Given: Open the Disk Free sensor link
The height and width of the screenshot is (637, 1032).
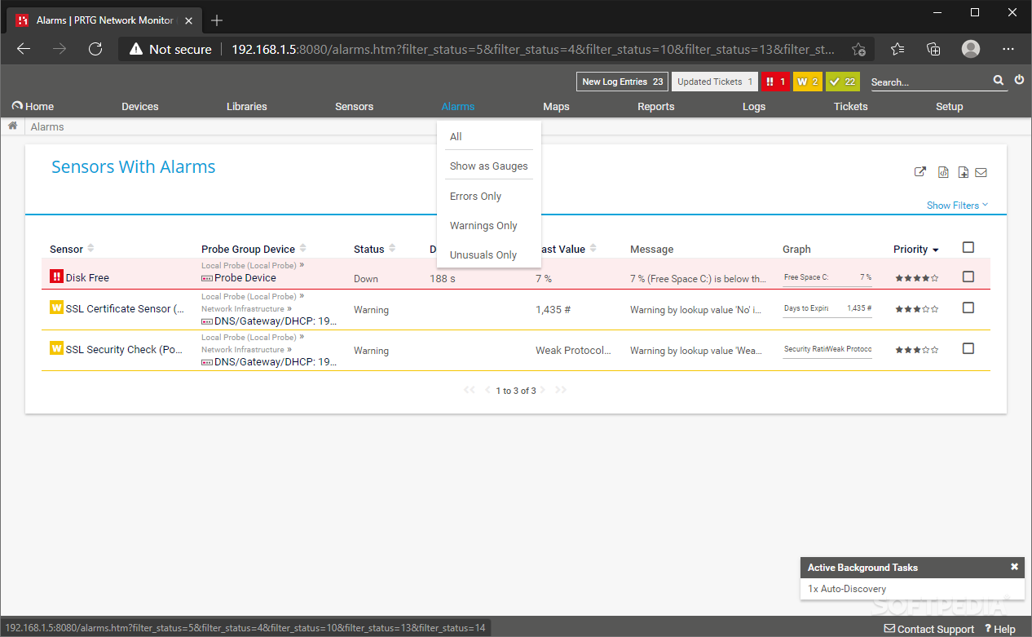Looking at the screenshot, I should [x=87, y=277].
